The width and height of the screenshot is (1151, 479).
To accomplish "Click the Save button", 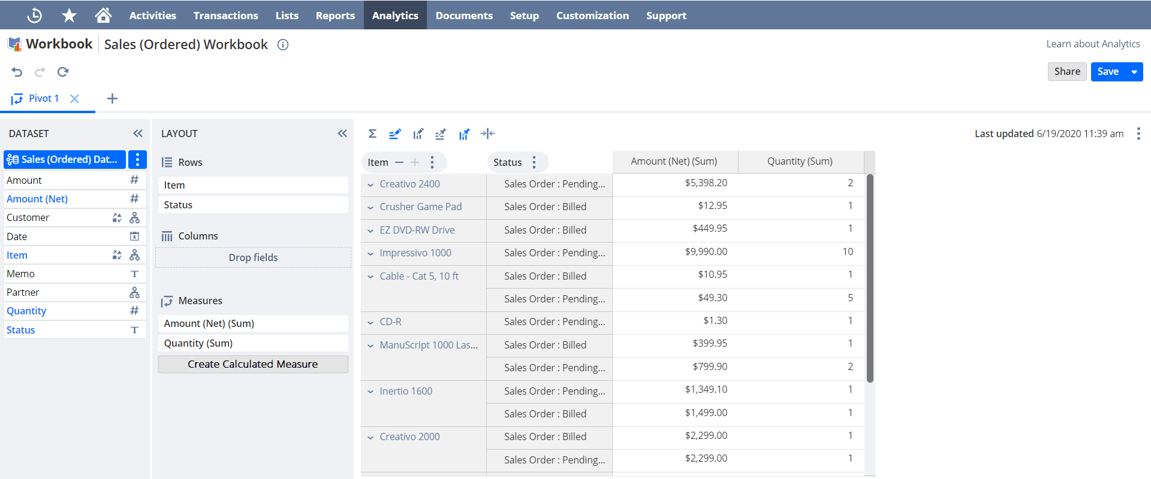I will (1108, 72).
